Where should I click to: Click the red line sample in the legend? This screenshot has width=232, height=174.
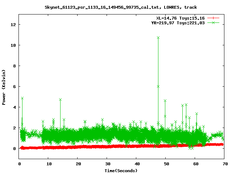pyautogui.click(x=214, y=18)
